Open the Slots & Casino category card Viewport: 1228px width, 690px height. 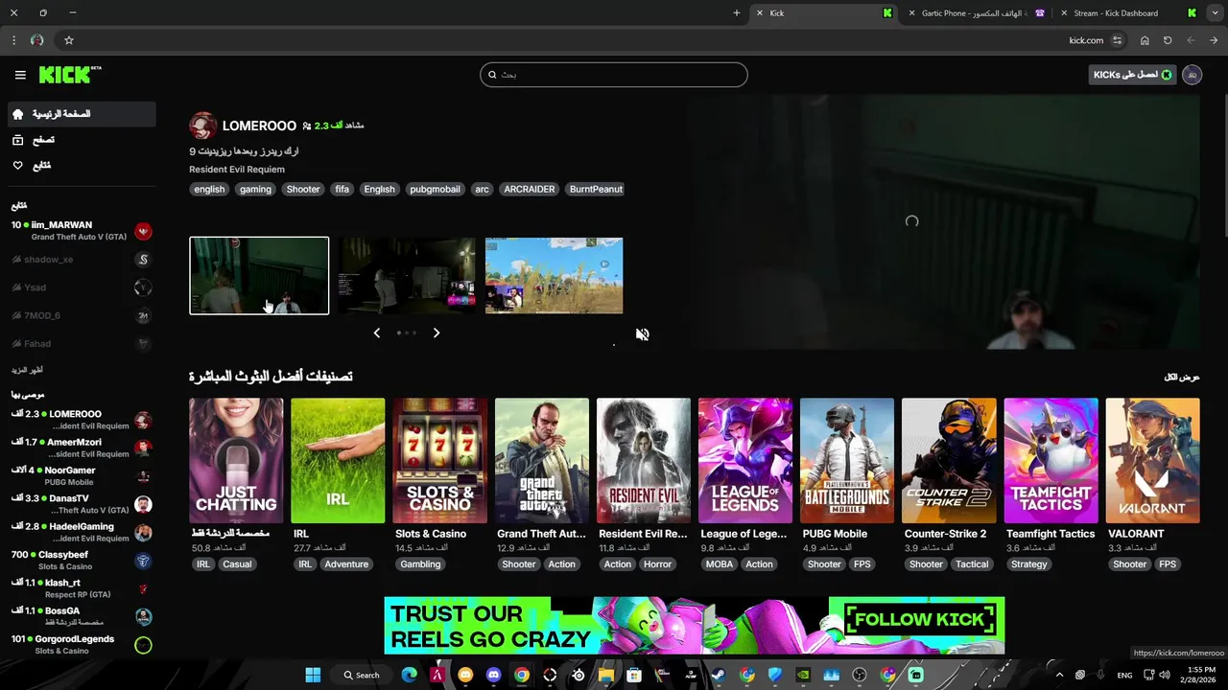(x=440, y=461)
